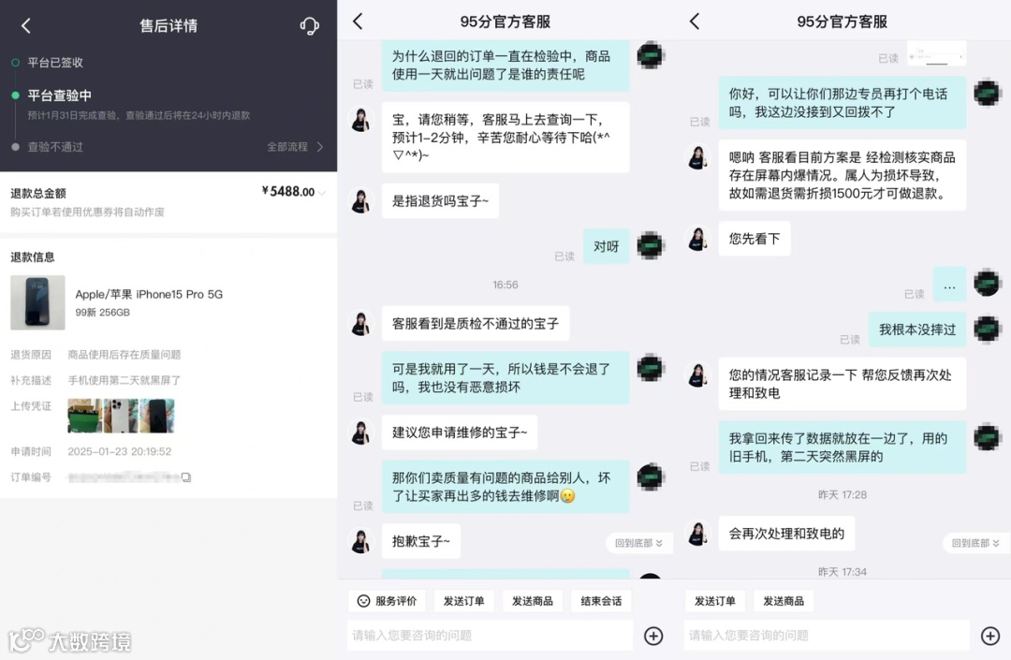Jump down with 回到底部 in the middle chat

[x=639, y=543]
